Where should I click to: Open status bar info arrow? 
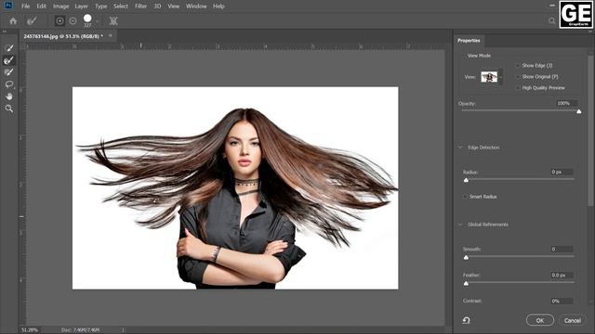tap(123, 330)
